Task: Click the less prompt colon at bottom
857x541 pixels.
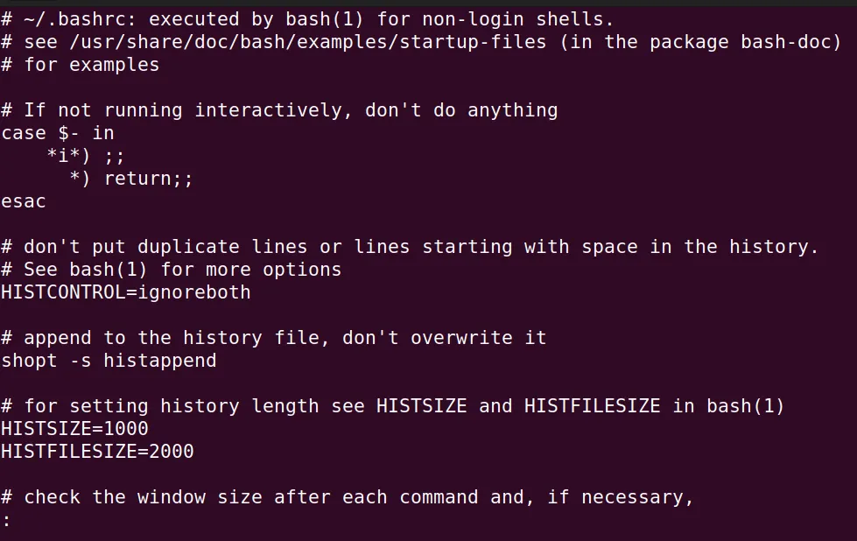Action: click(x=6, y=520)
